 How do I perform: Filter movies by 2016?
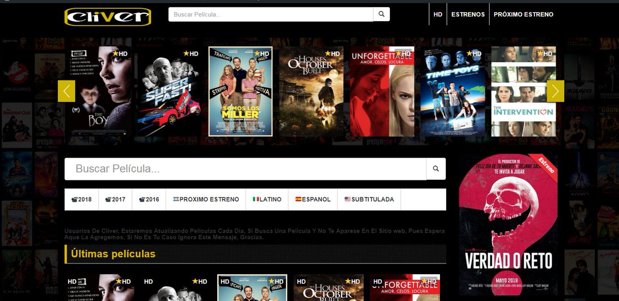(149, 199)
